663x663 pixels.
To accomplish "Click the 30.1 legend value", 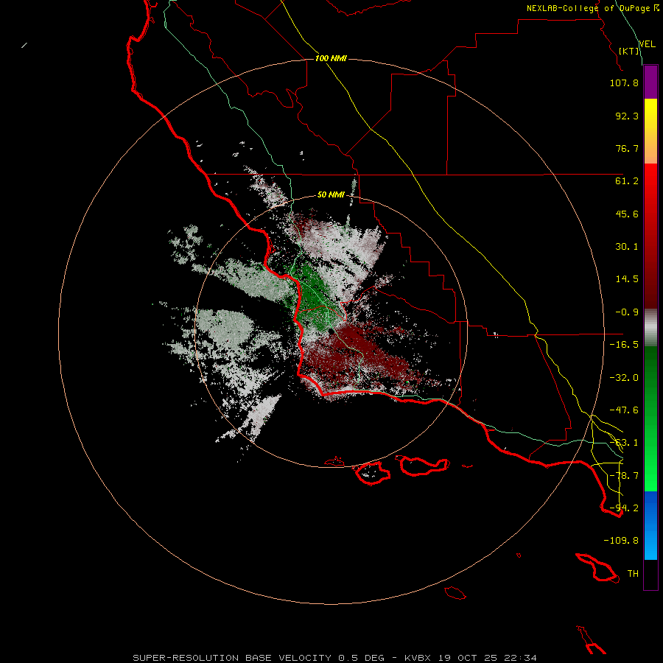I will pos(627,247).
